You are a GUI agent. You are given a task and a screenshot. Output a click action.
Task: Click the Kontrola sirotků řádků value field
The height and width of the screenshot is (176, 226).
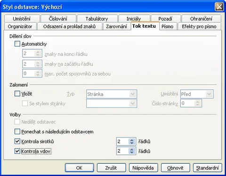pos(126,141)
